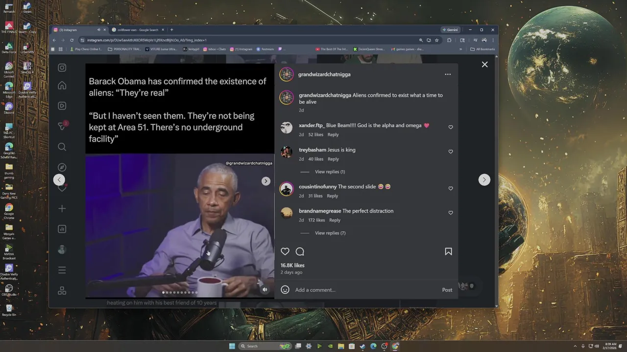The height and width of the screenshot is (352, 627).
Task: Focus the Add a comment field
Action: click(x=365, y=290)
